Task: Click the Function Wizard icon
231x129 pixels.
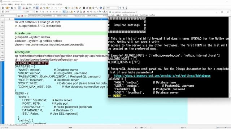Action: pyautogui.click(x=19, y=16)
